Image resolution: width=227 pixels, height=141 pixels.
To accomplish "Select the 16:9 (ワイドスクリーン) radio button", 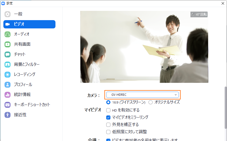I will tap(108, 102).
